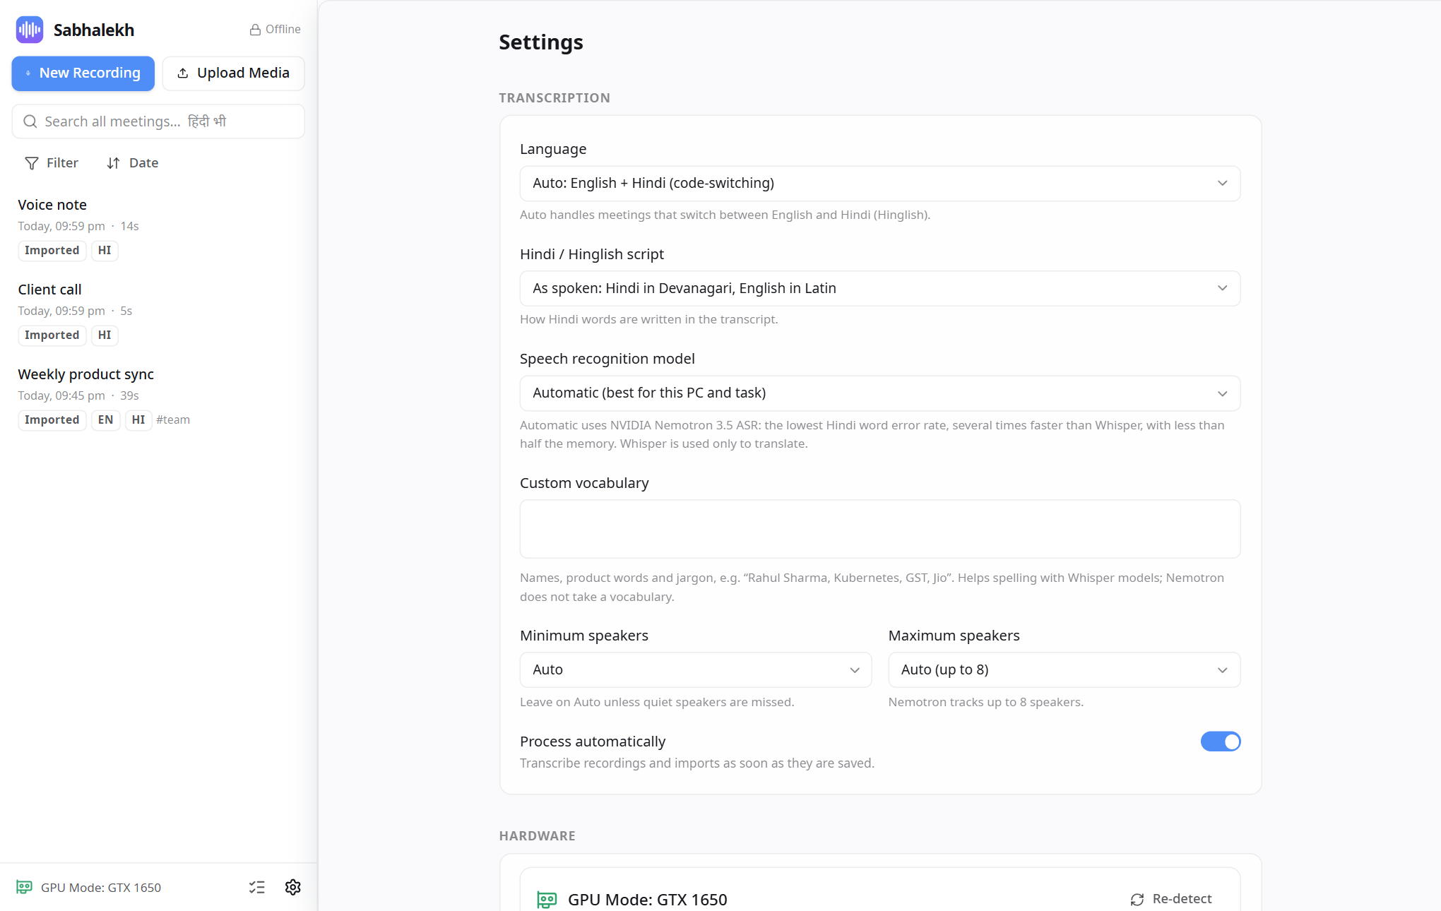Open the Weekly product sync meeting
This screenshot has height=911, width=1441.
click(158, 399)
